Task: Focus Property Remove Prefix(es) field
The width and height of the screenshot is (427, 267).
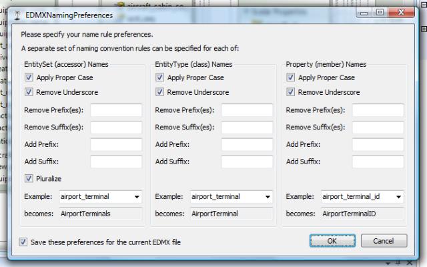Action: (x=378, y=110)
